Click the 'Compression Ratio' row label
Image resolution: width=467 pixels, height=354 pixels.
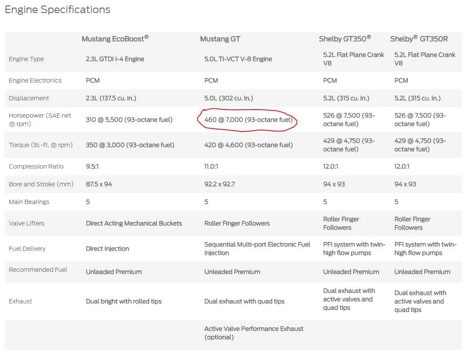point(36,166)
